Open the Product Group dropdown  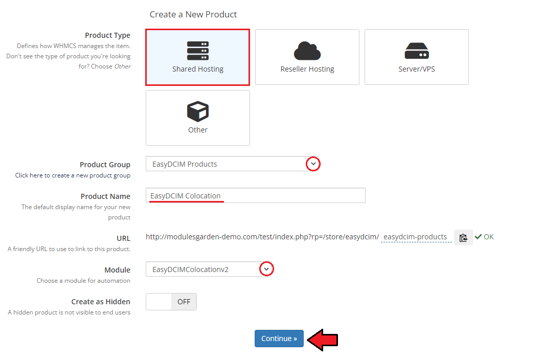pos(233,164)
